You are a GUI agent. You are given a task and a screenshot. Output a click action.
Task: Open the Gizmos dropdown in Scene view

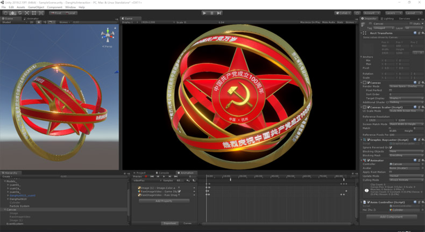(x=65, y=22)
